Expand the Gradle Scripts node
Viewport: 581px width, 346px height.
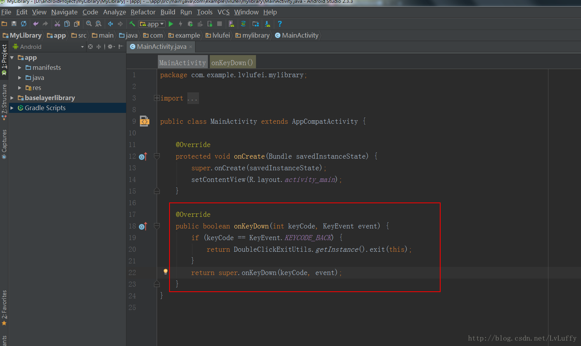click(x=12, y=108)
